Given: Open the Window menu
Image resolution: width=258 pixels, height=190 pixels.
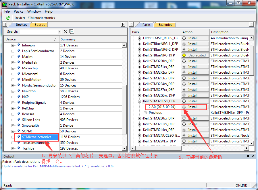Looking at the screenshot, I should (x=34, y=11).
